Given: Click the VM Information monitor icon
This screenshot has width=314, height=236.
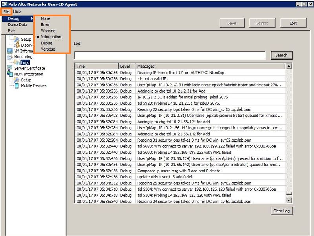Looking at the screenshot, I should pyautogui.click(x=10, y=51).
